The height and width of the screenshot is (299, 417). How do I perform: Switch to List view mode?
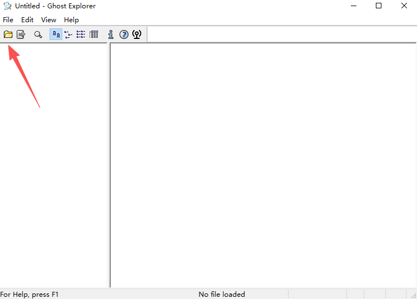[x=81, y=34]
